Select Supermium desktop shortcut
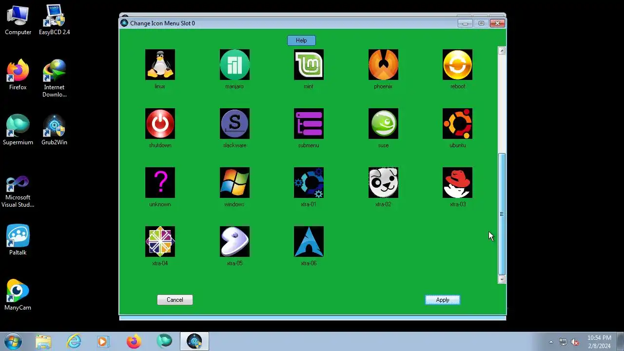The height and width of the screenshot is (351, 624). pyautogui.click(x=18, y=130)
